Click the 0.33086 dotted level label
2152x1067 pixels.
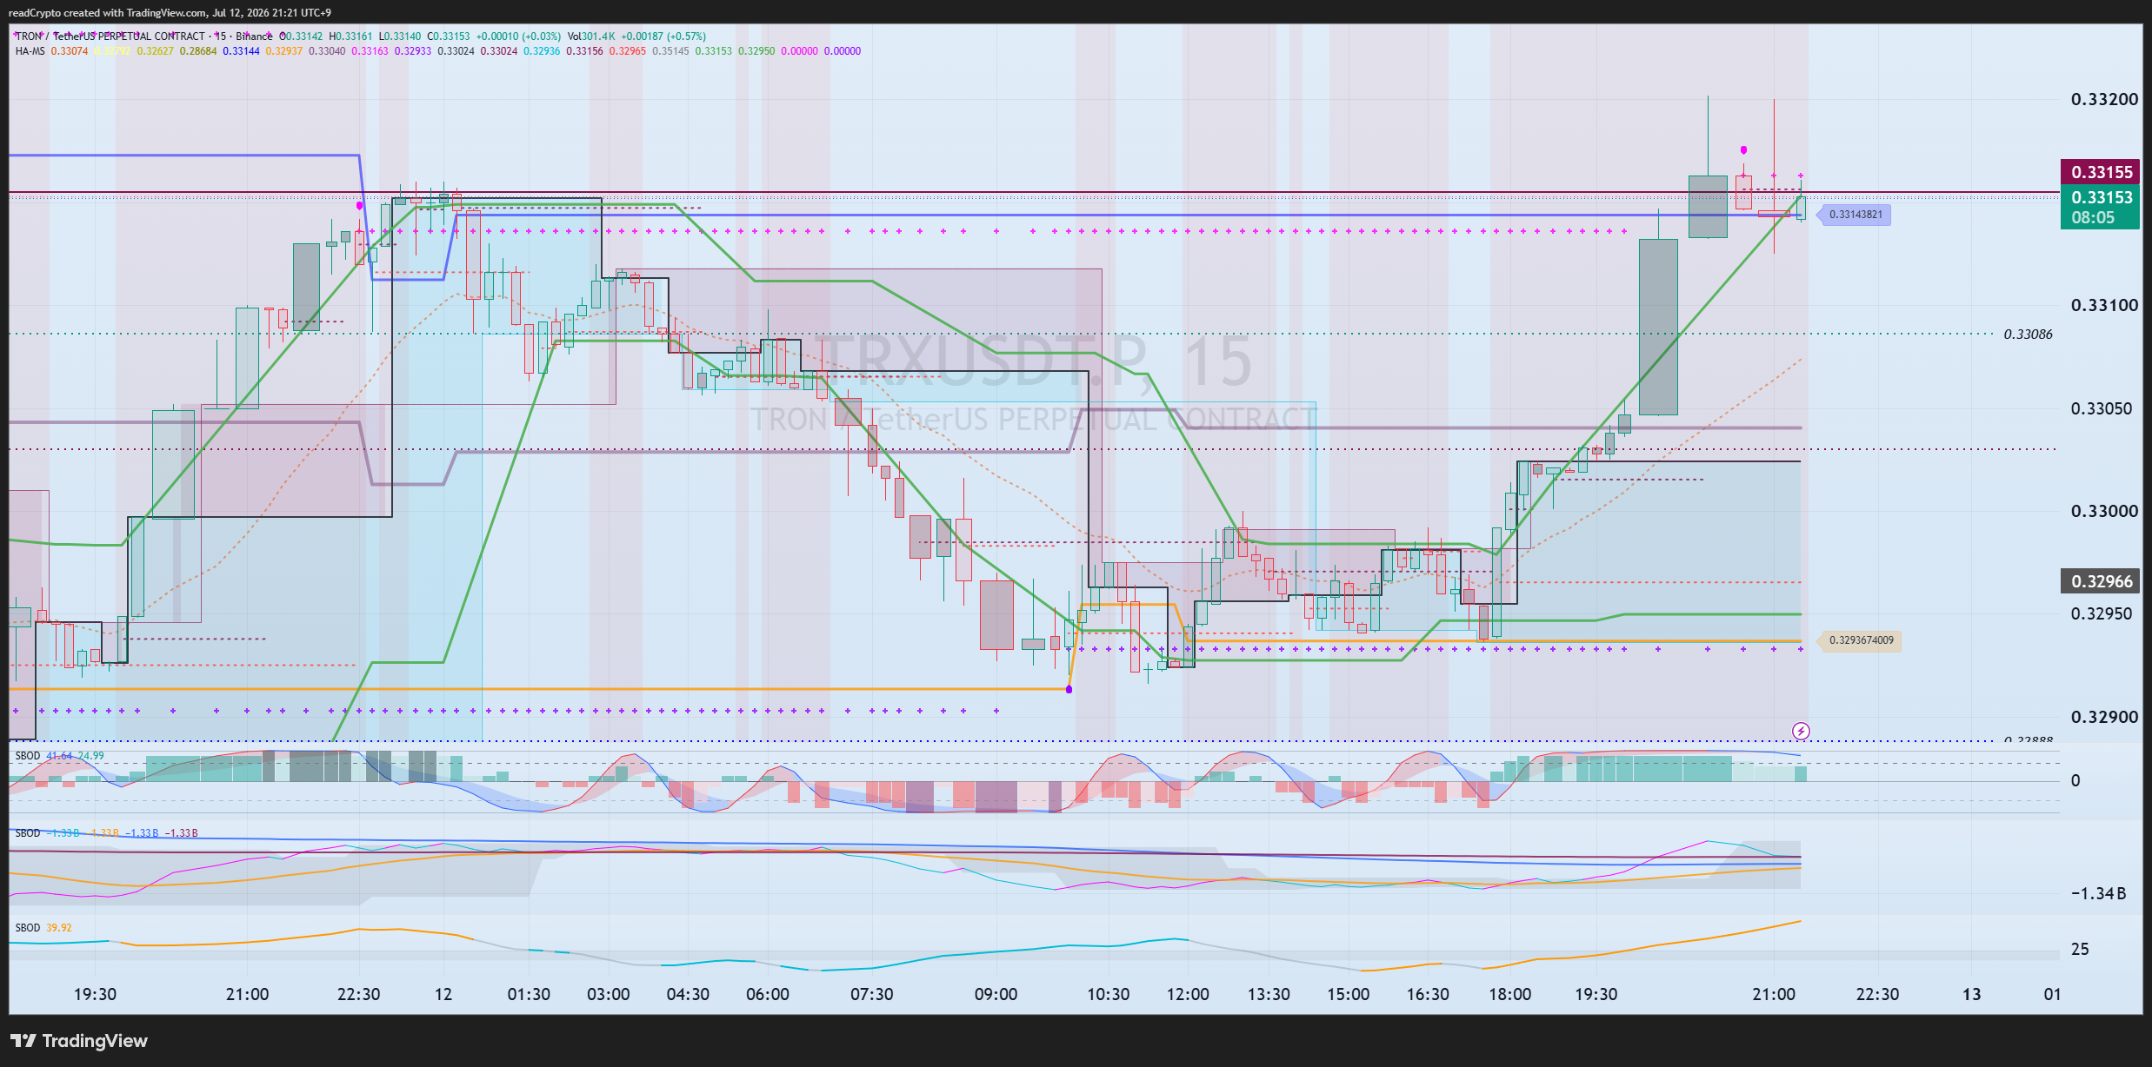(x=2028, y=335)
